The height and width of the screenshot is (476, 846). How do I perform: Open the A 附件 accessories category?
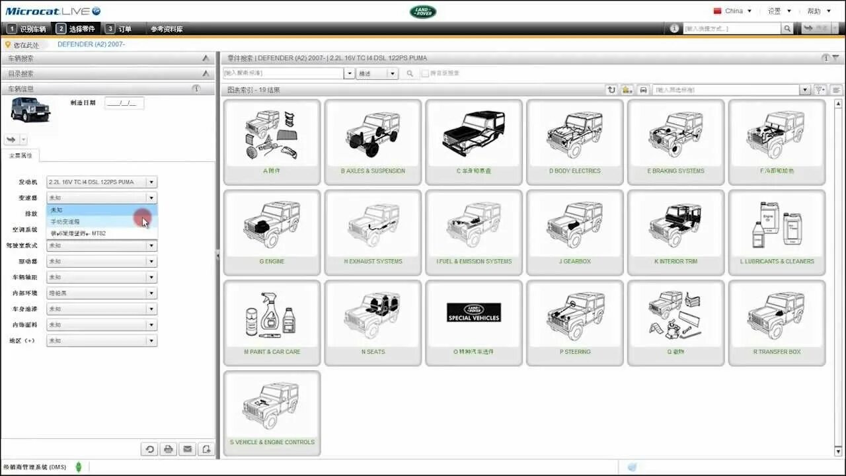click(272, 142)
